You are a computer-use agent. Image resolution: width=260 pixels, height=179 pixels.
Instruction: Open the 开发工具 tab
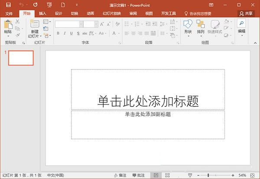[x=169, y=13]
